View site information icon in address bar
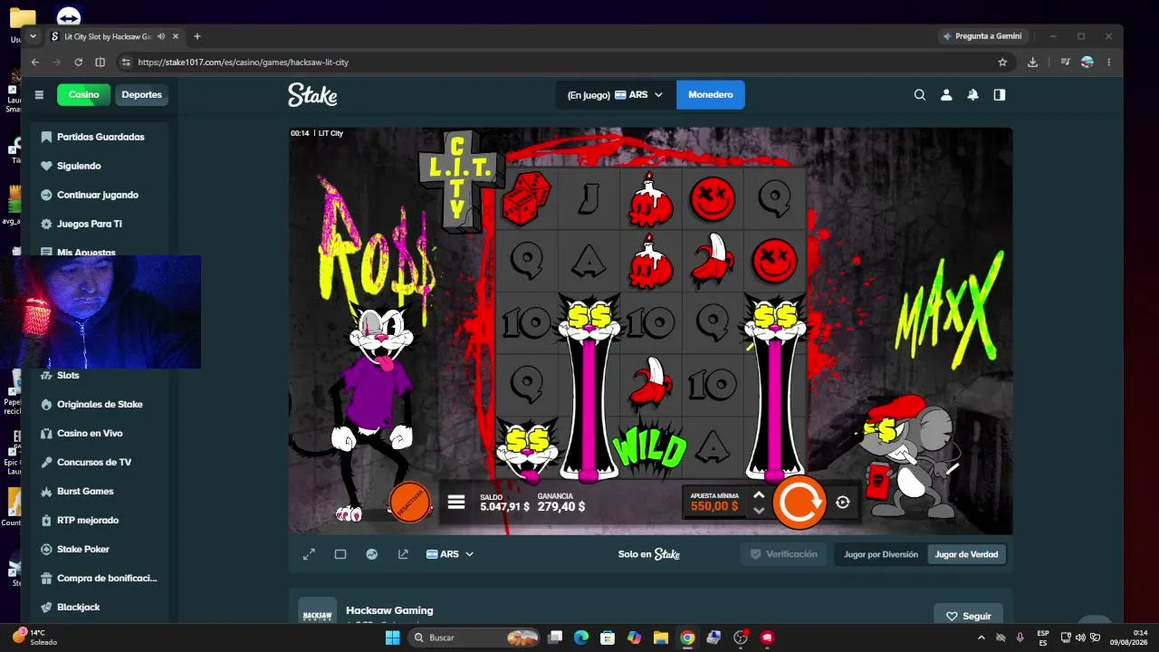The height and width of the screenshot is (652, 1159). tap(126, 62)
